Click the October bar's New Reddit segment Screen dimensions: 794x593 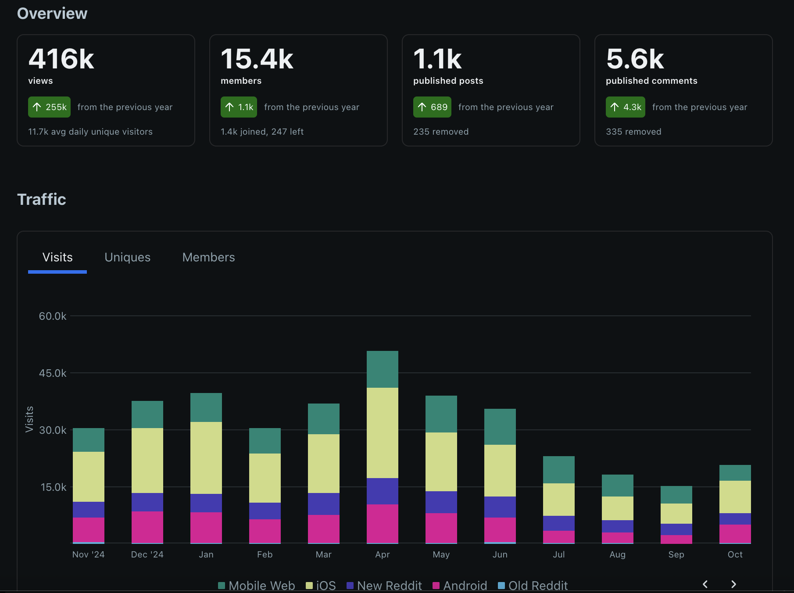click(735, 518)
